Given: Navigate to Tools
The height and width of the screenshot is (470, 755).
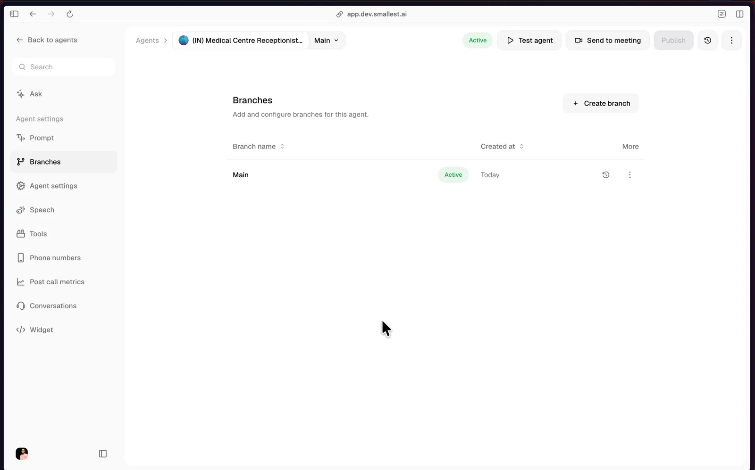Looking at the screenshot, I should point(64,234).
